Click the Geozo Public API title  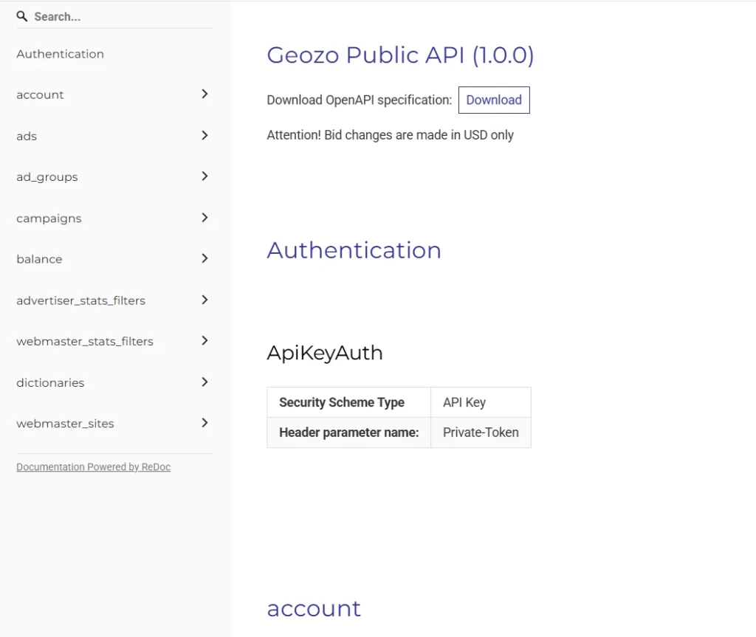(x=400, y=55)
